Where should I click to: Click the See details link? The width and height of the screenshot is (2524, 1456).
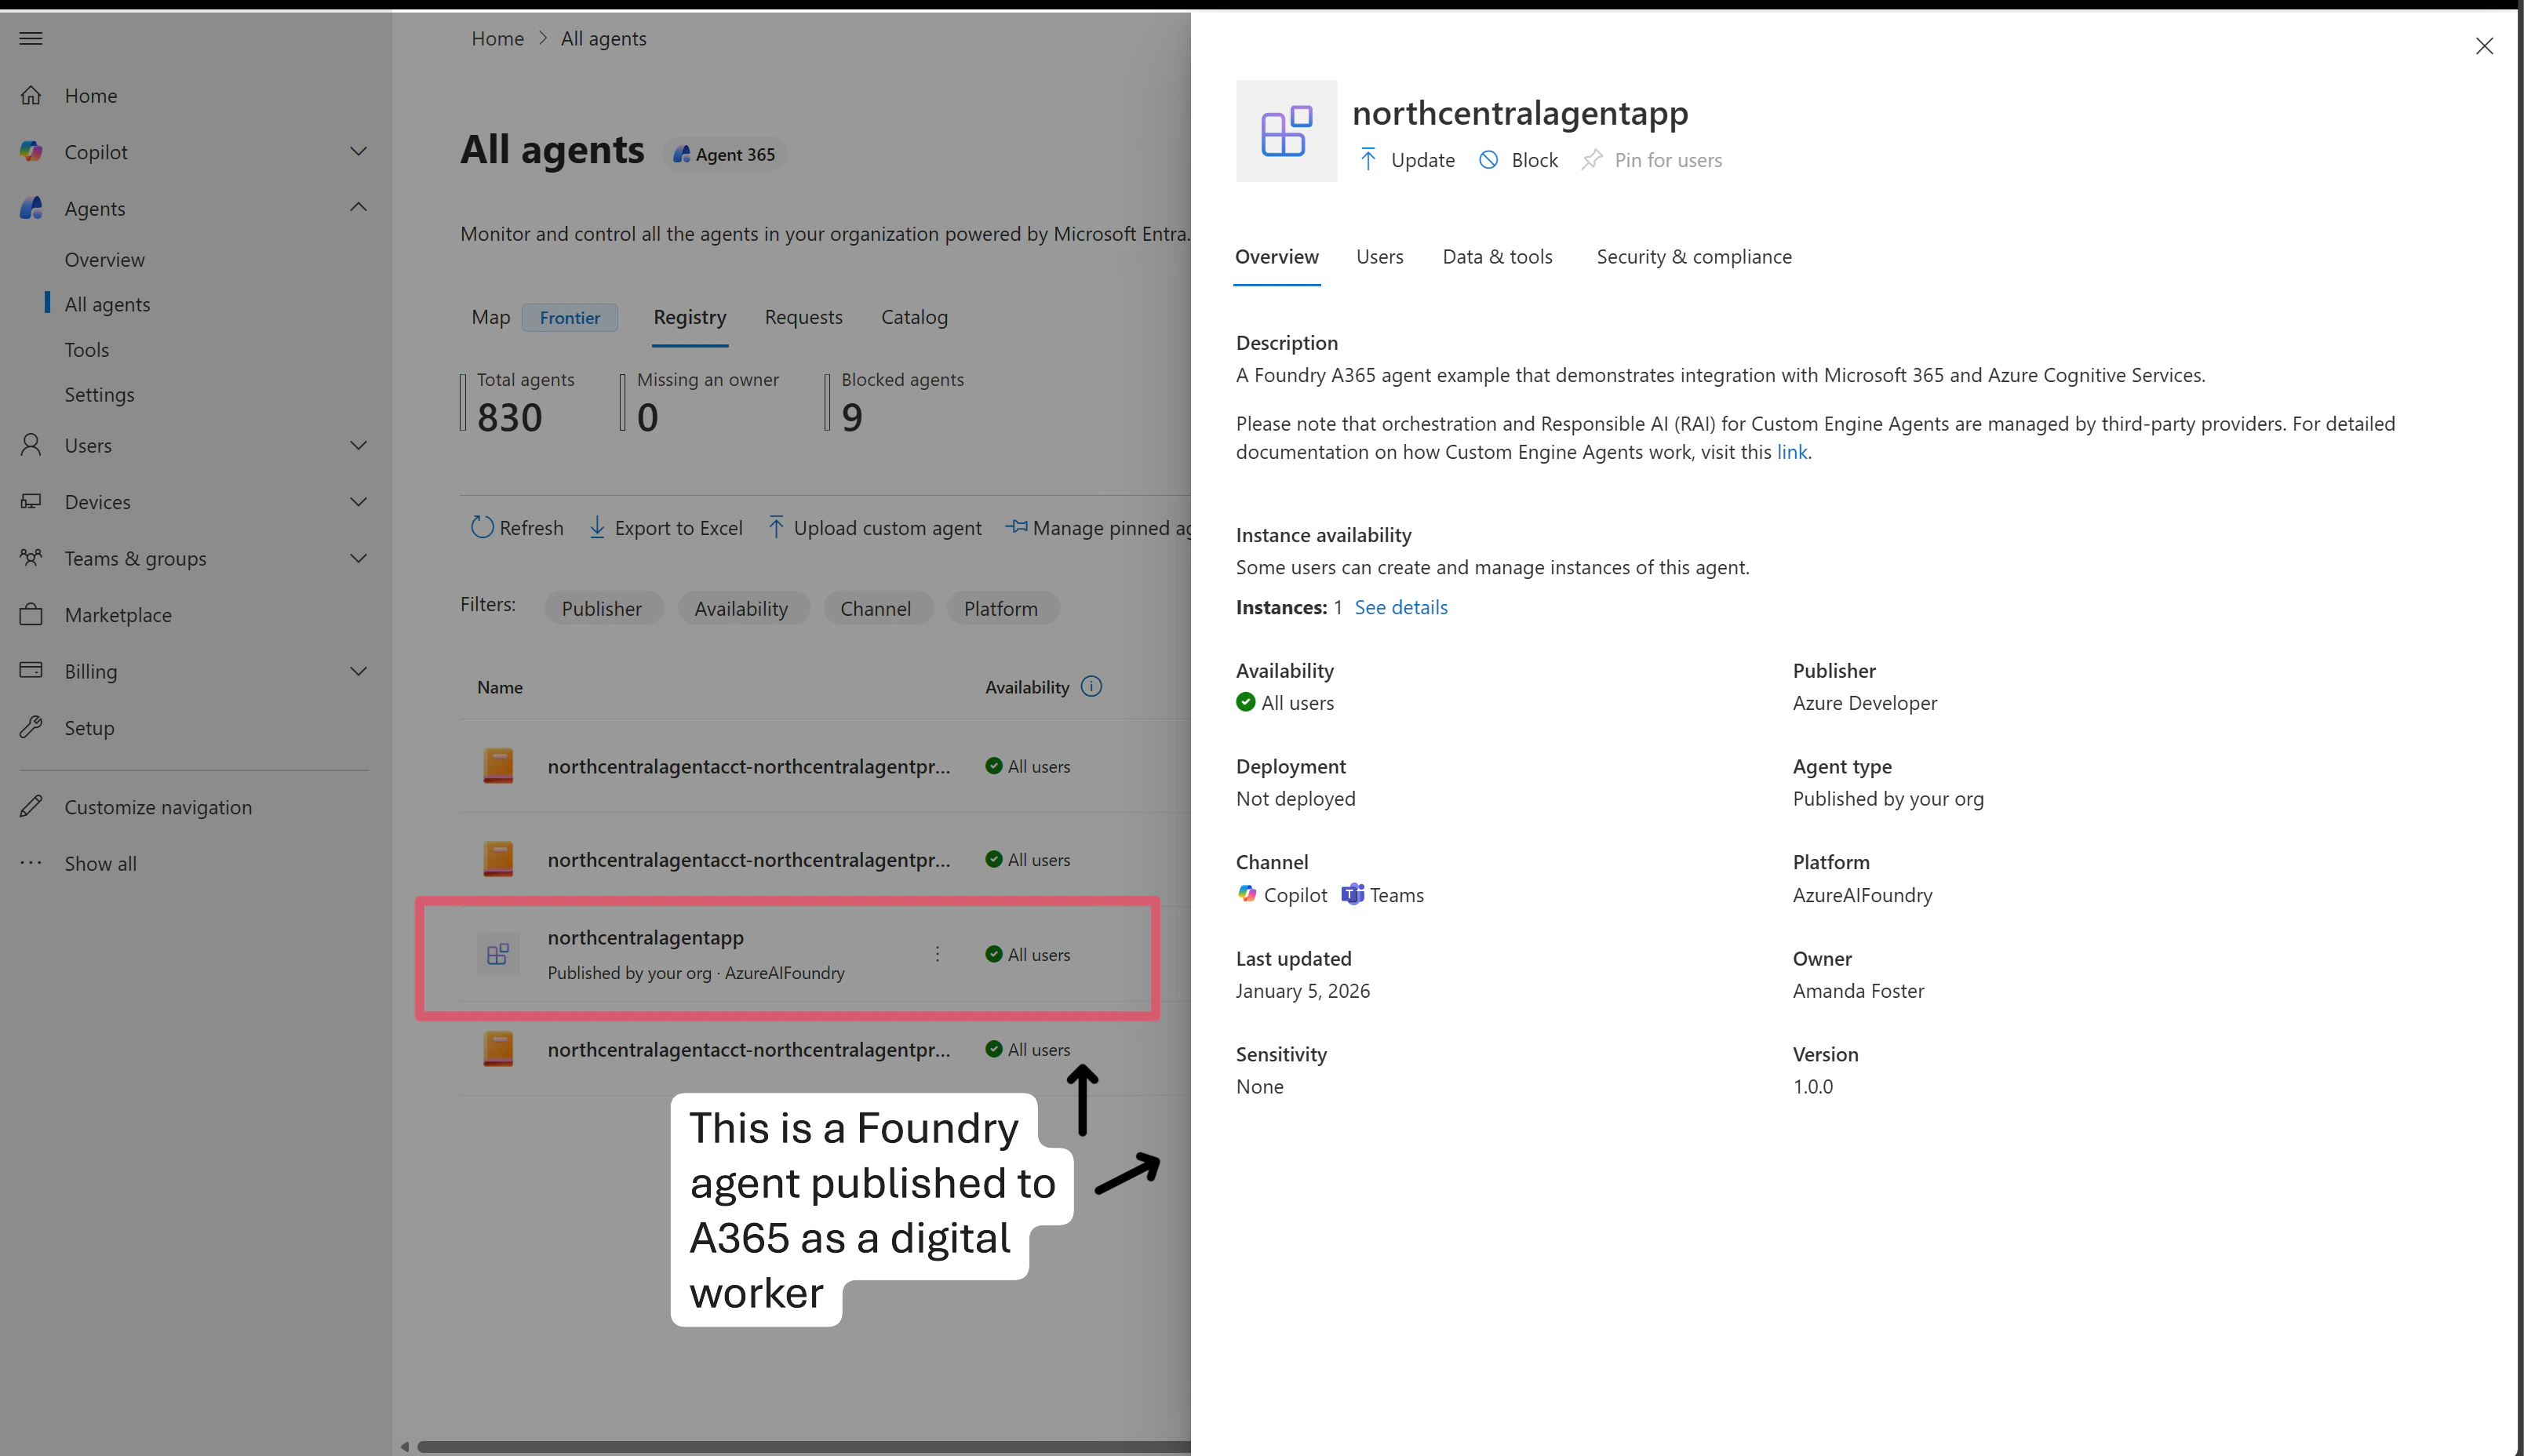tap(1401, 607)
